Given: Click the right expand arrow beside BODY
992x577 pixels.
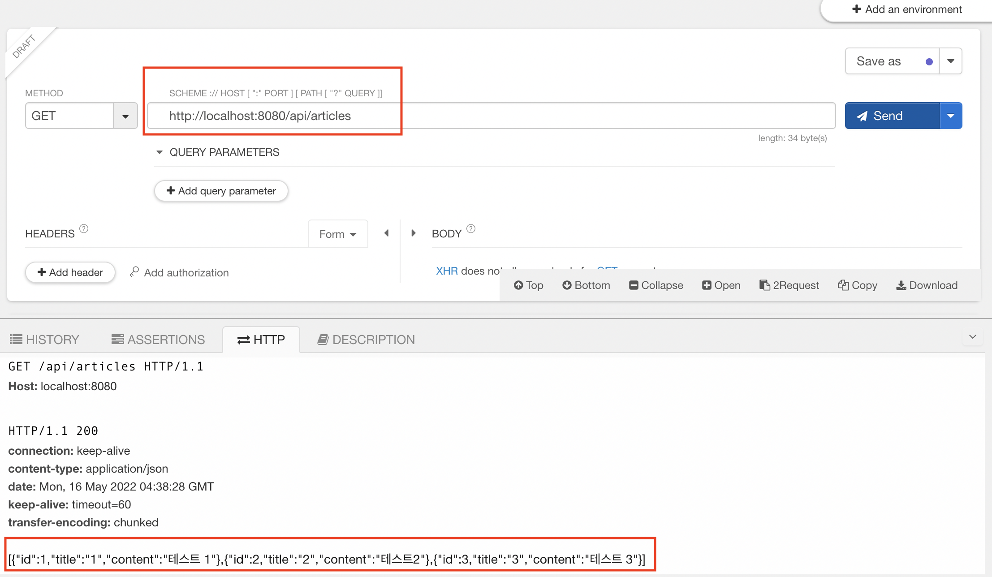Looking at the screenshot, I should point(414,233).
